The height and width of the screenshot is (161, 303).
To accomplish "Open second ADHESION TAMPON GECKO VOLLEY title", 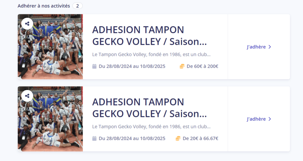I will (149, 108).
